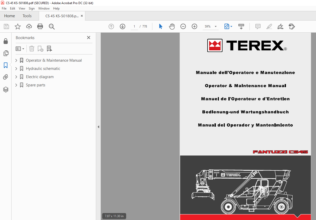The height and width of the screenshot is (220, 316).
Task: Open the security lock panel
Action: pyautogui.click(x=6, y=41)
